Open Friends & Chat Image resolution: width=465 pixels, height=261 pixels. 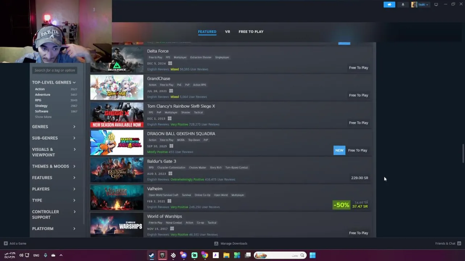point(448,244)
